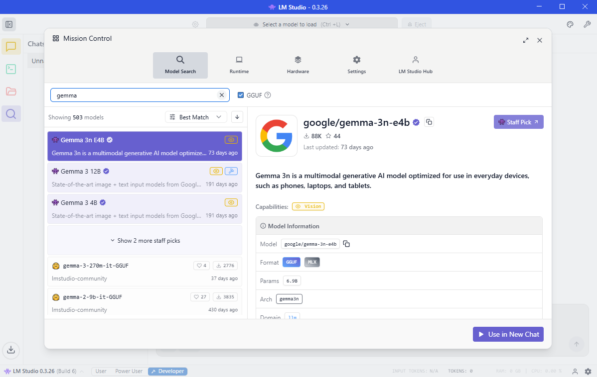The image size is (597, 377).
Task: Open the Select a model to load dropdown
Action: [x=301, y=24]
